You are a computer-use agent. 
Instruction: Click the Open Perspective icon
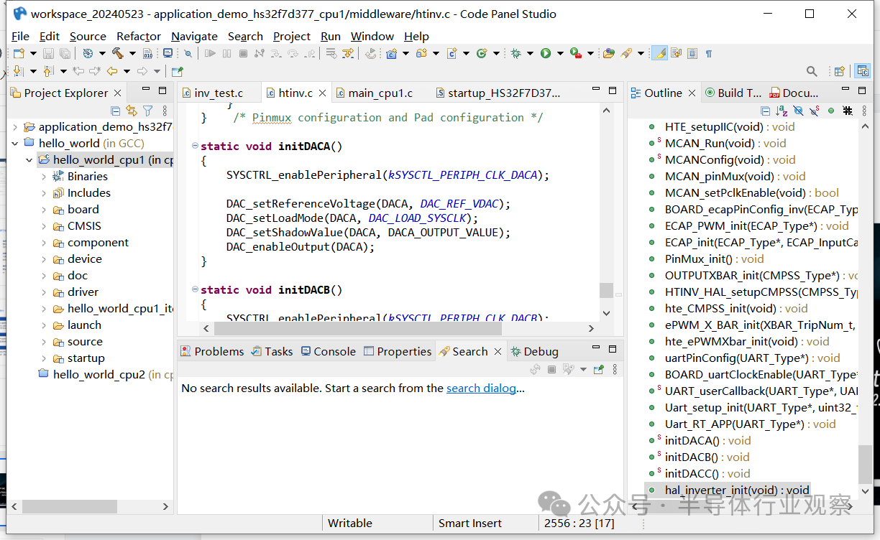pos(839,71)
